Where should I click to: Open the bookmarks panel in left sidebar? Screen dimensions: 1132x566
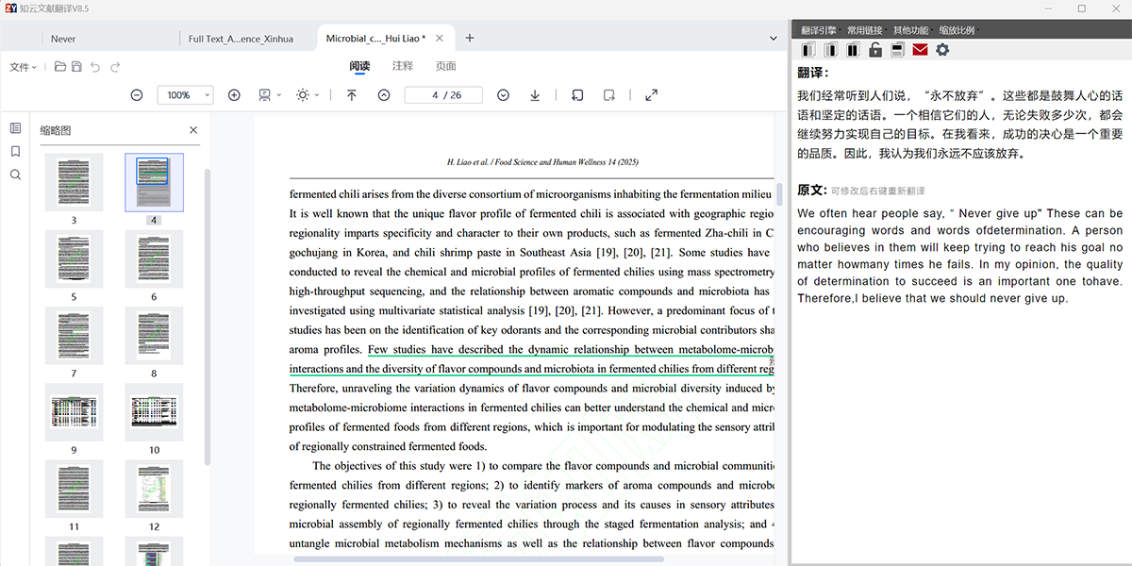coord(15,151)
